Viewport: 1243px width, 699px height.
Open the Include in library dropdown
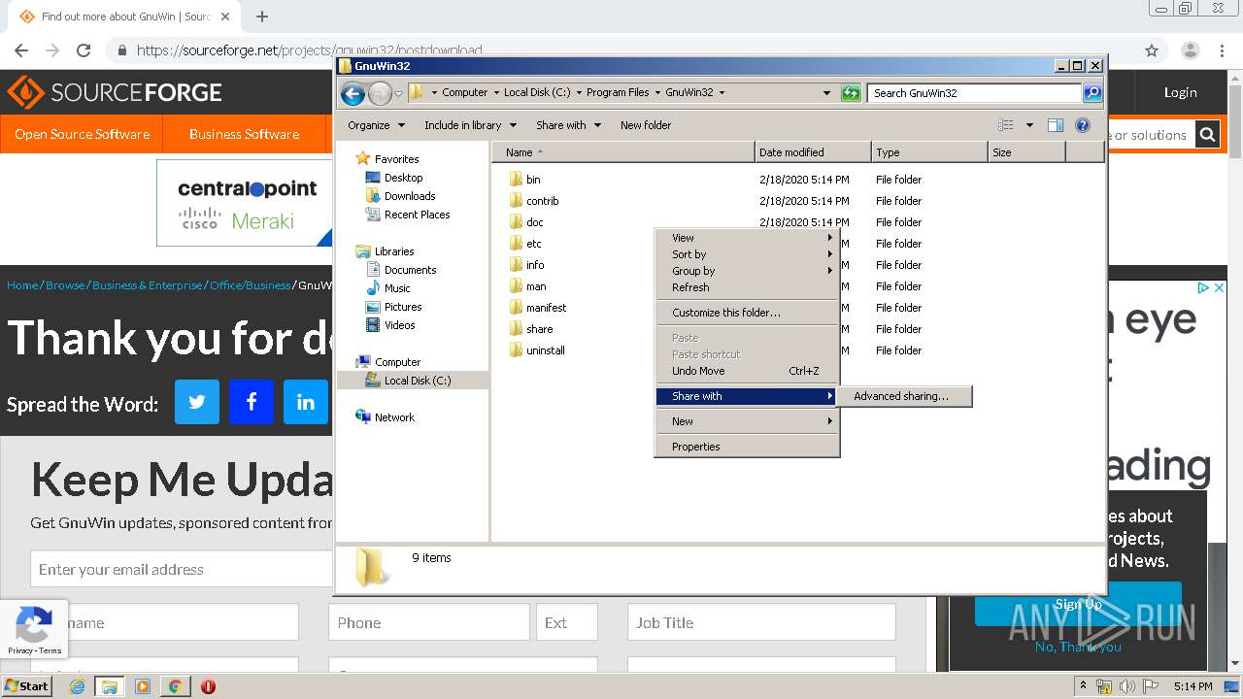click(470, 125)
